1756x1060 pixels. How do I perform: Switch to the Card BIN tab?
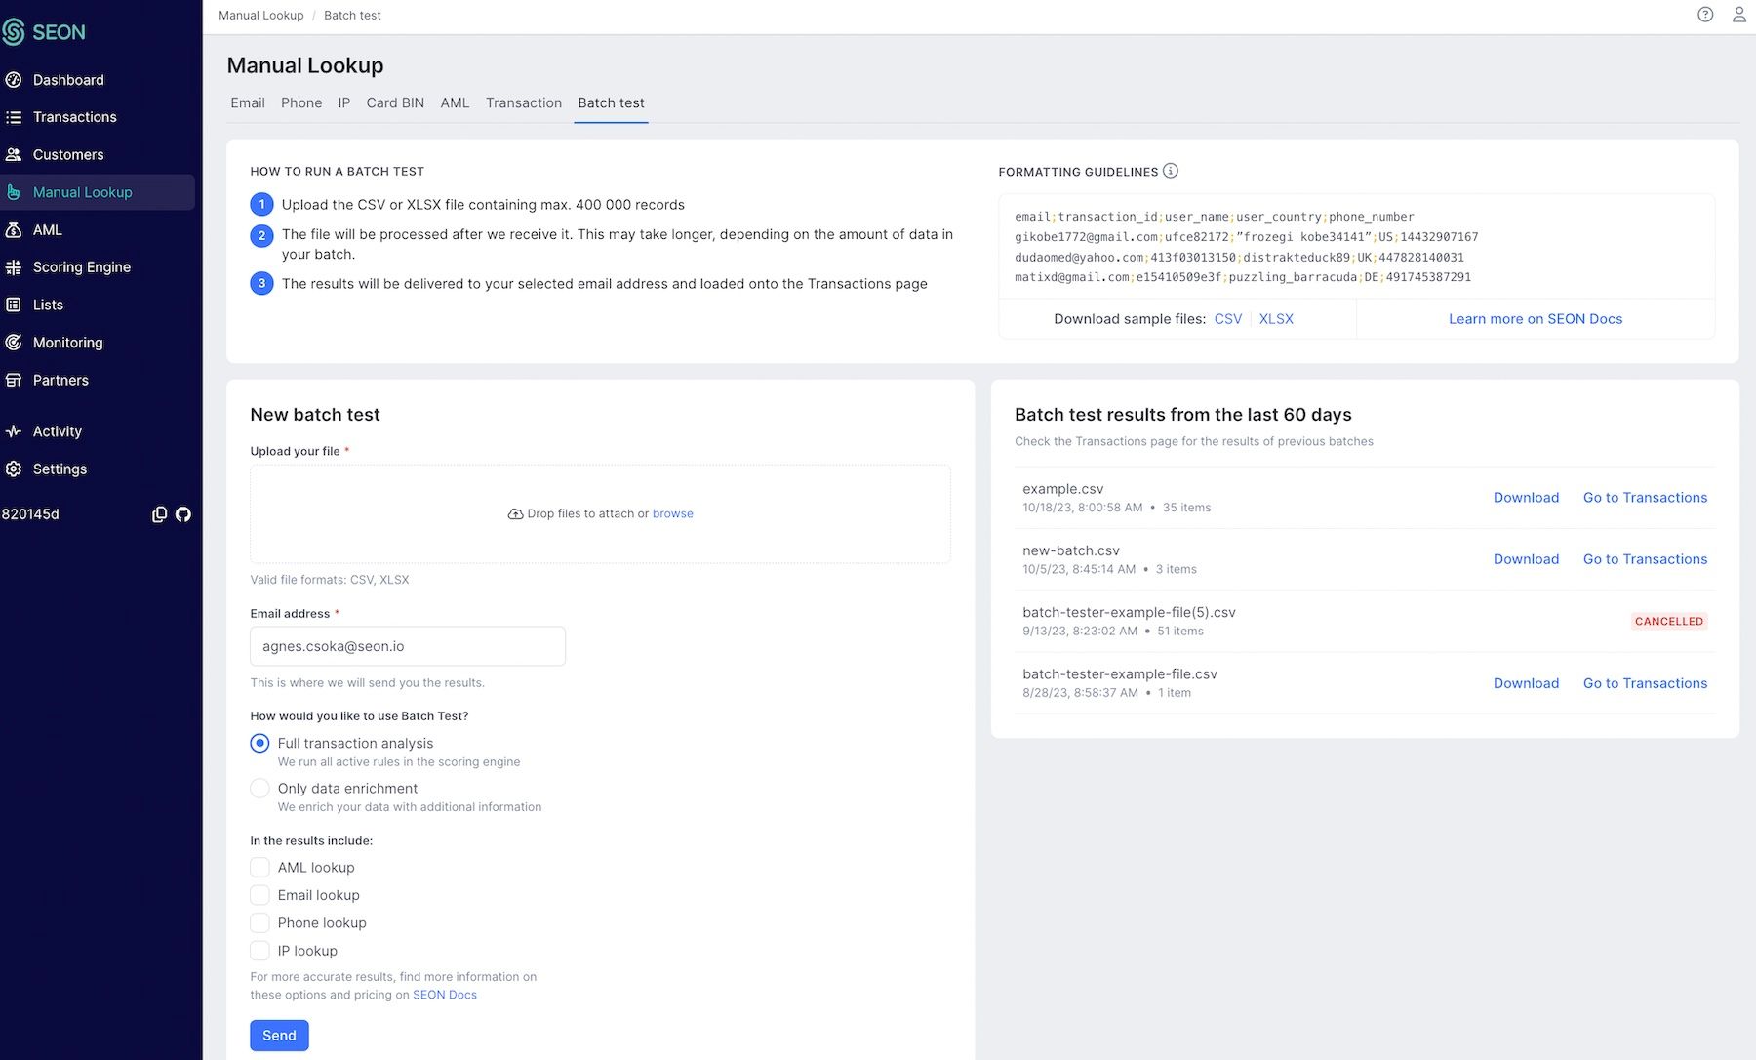pos(395,103)
